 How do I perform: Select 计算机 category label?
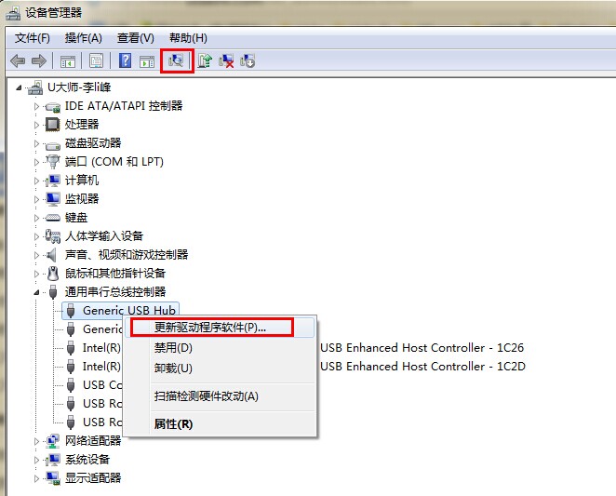[82, 181]
